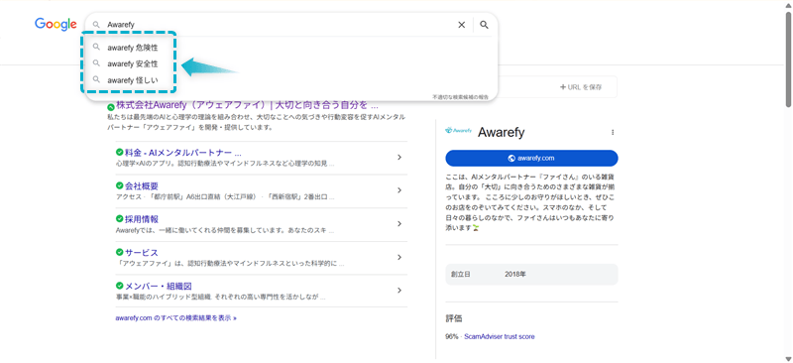The width and height of the screenshot is (793, 363).
Task: Focus the Awarefy search input field
Action: pos(279,25)
